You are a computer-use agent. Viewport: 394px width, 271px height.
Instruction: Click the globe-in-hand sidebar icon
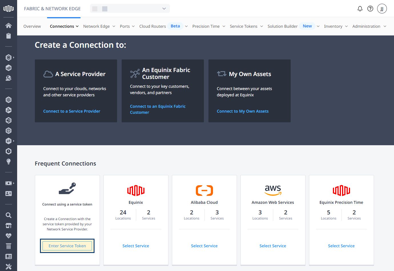click(x=9, y=78)
